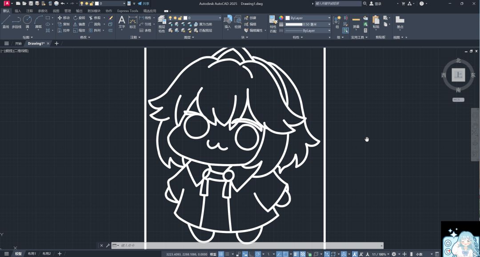Click the object color wheel icon
This screenshot has height=257, width=480.
coord(281,18)
